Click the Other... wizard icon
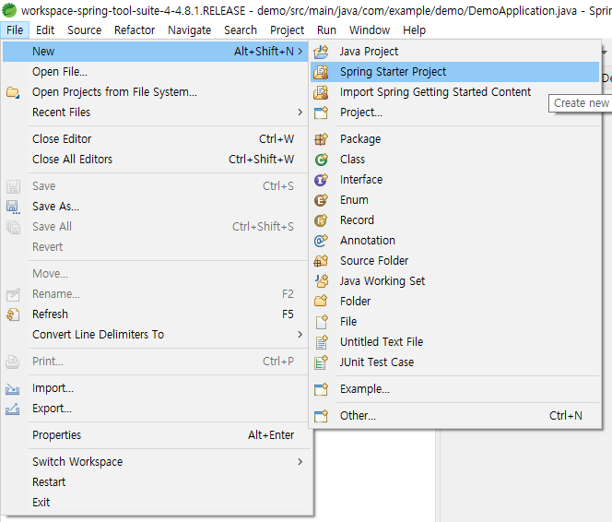Image resolution: width=612 pixels, height=522 pixels. (321, 416)
